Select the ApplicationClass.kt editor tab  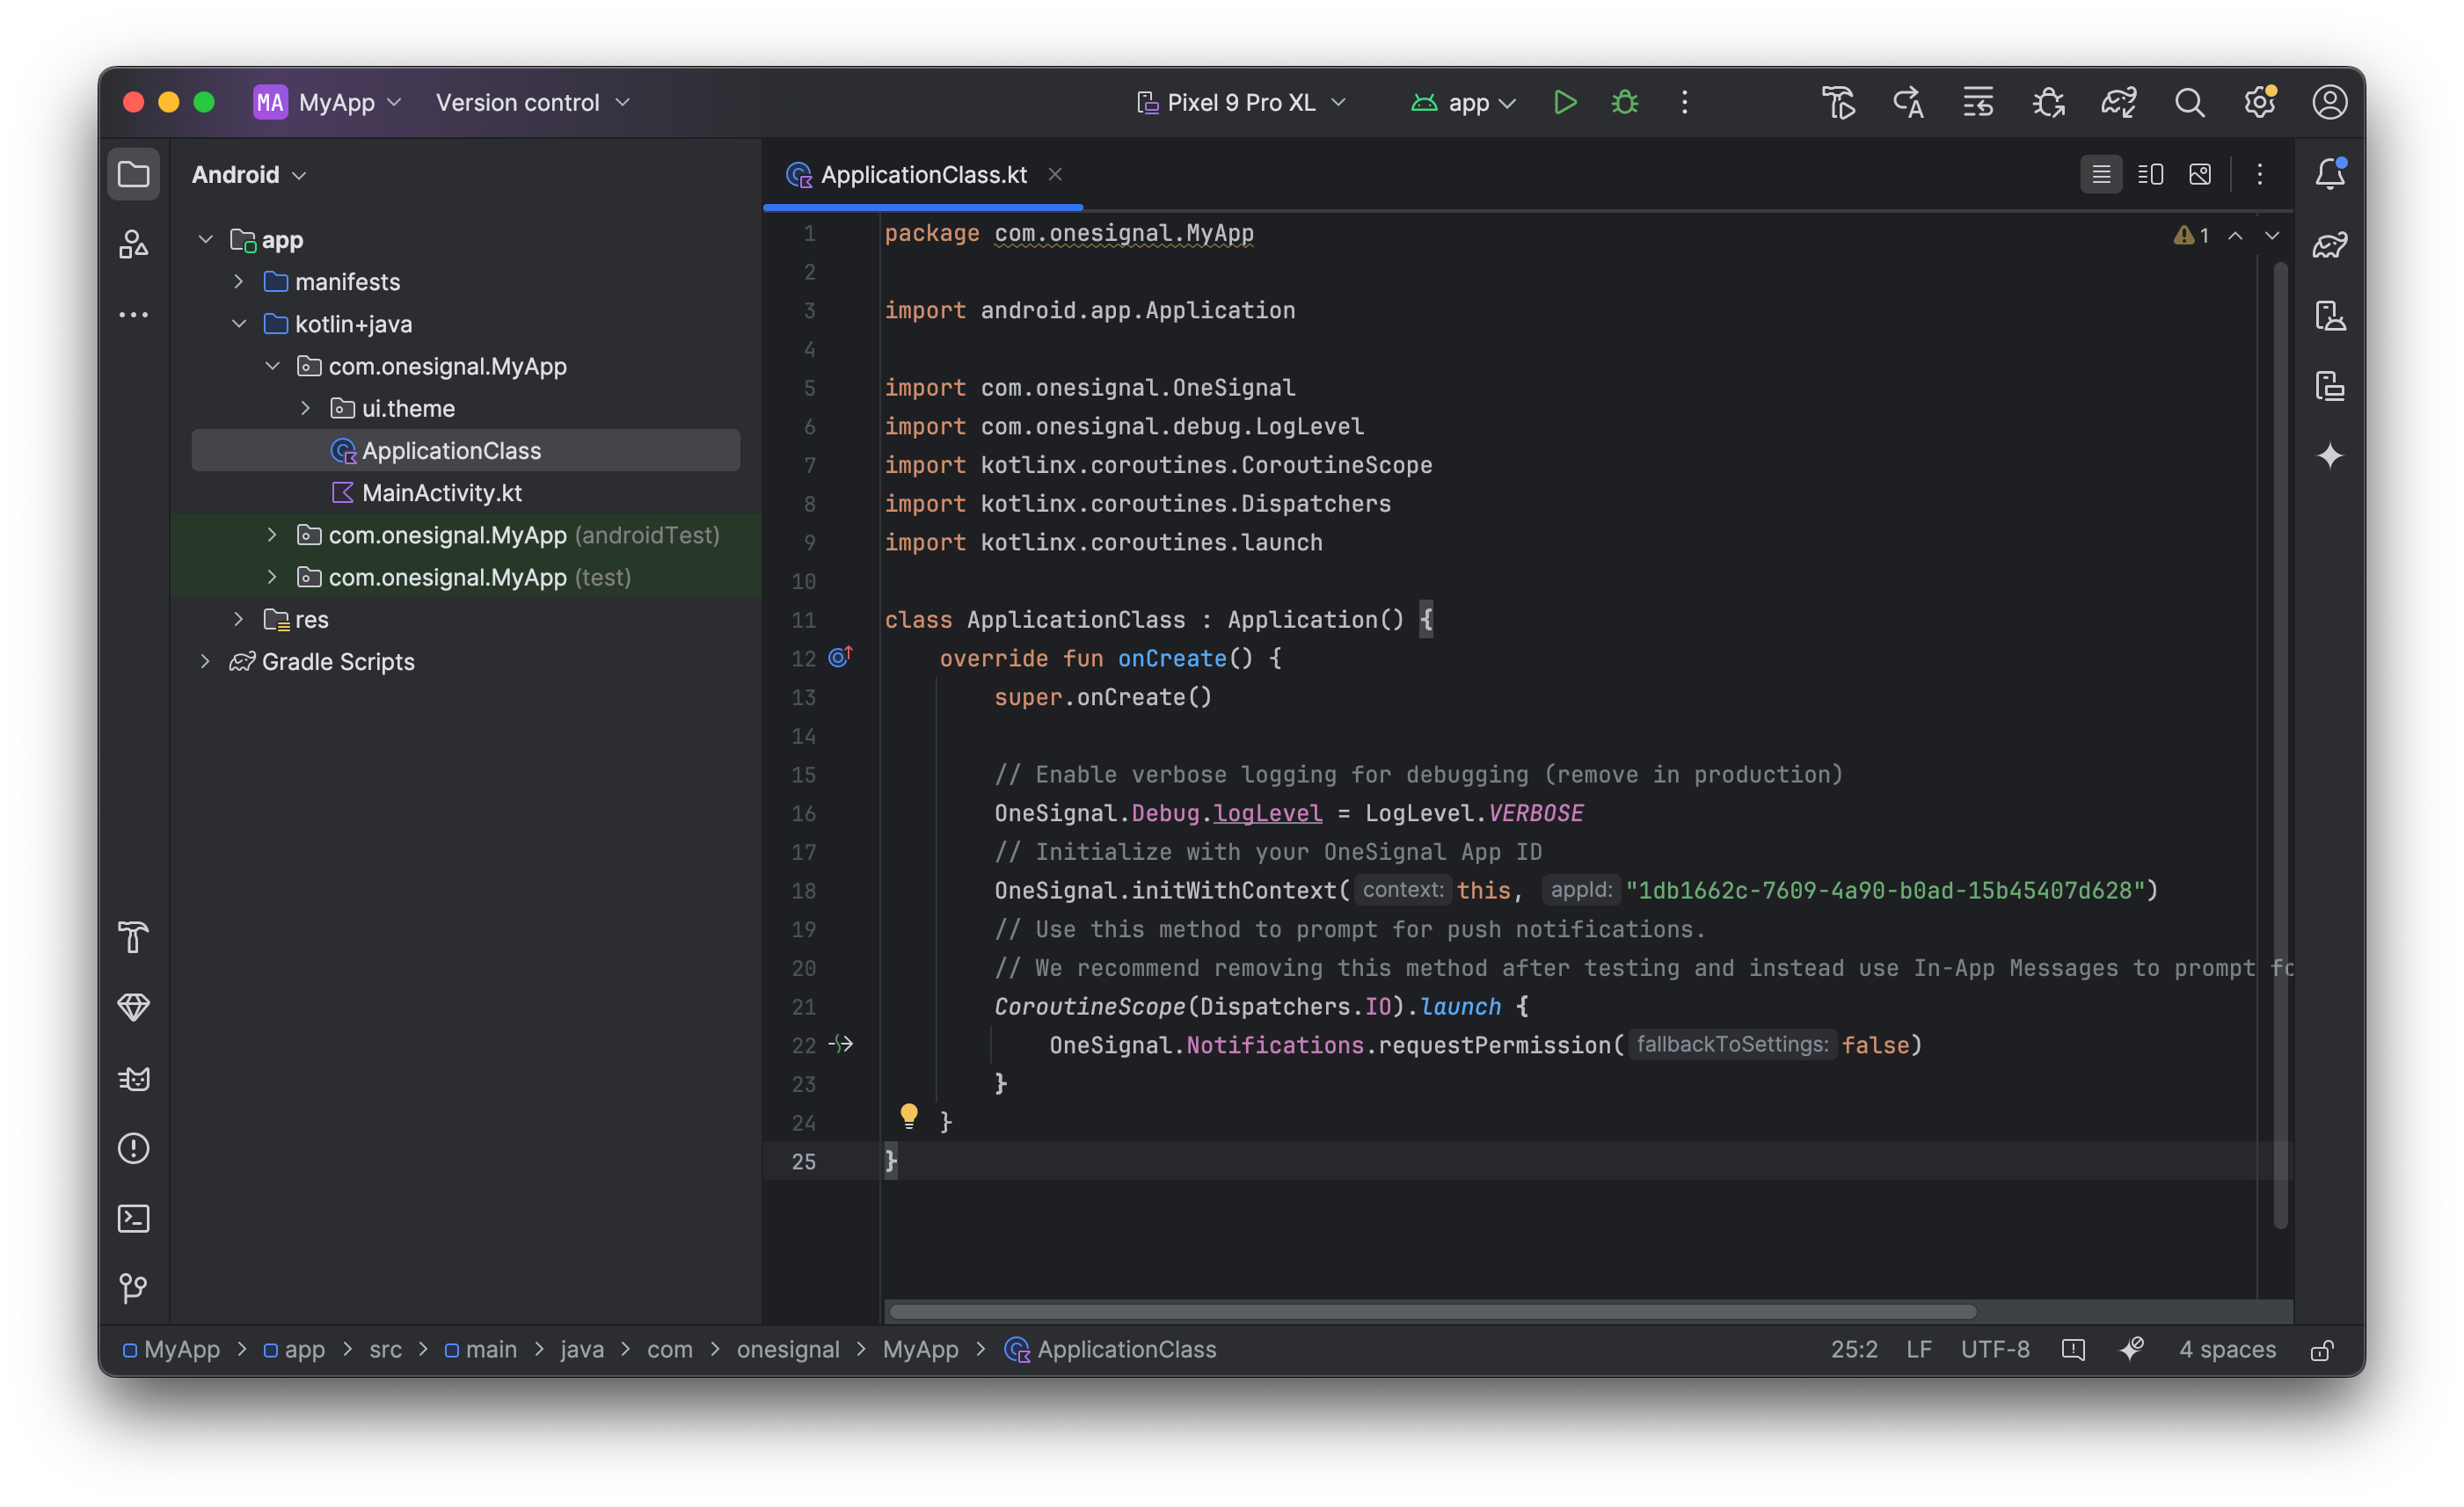tap(922, 174)
